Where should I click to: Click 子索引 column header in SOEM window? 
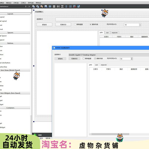108,69
